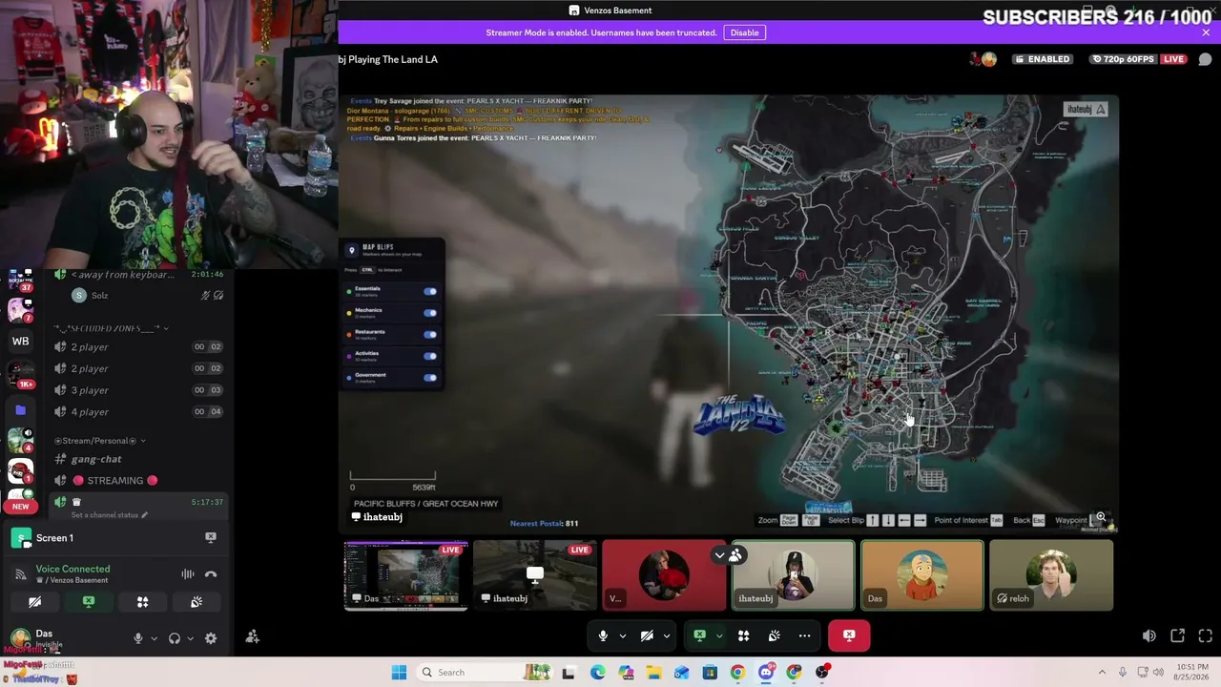
Task: Show members list icon above participant tiles
Action: click(x=735, y=554)
